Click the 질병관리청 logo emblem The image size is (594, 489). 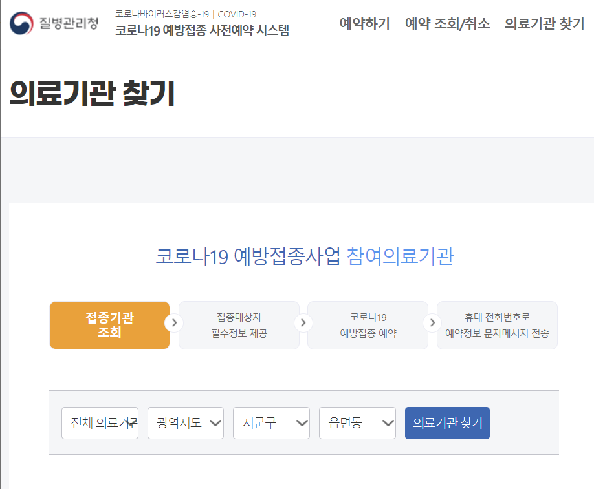pyautogui.click(x=21, y=23)
